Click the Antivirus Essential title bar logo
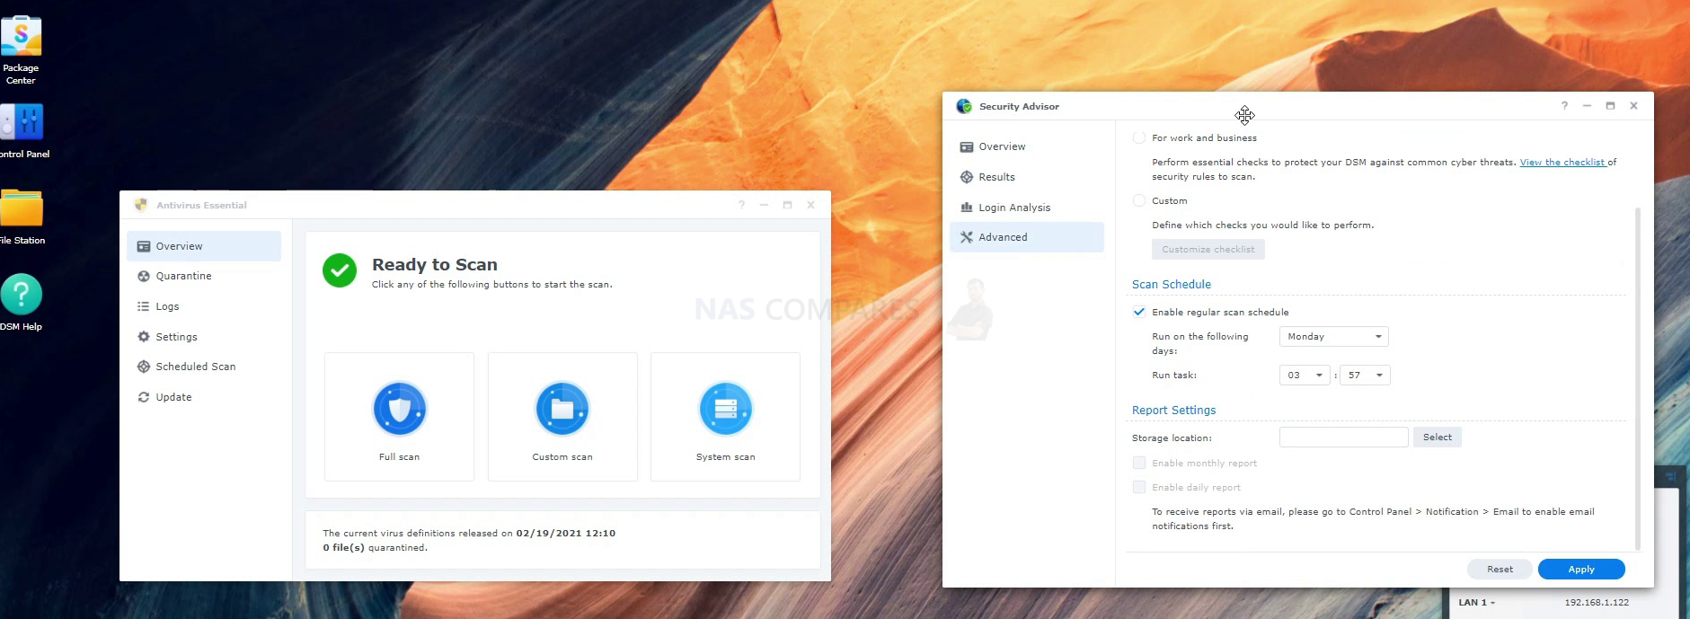 [141, 205]
